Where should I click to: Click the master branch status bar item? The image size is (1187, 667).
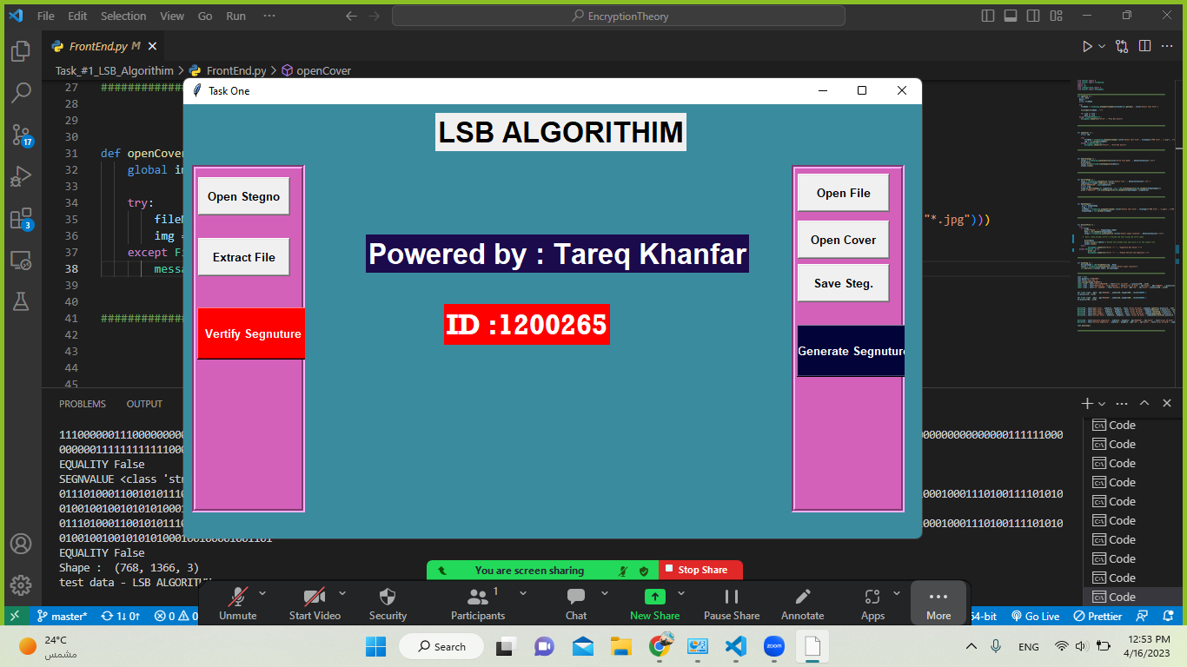(x=62, y=616)
